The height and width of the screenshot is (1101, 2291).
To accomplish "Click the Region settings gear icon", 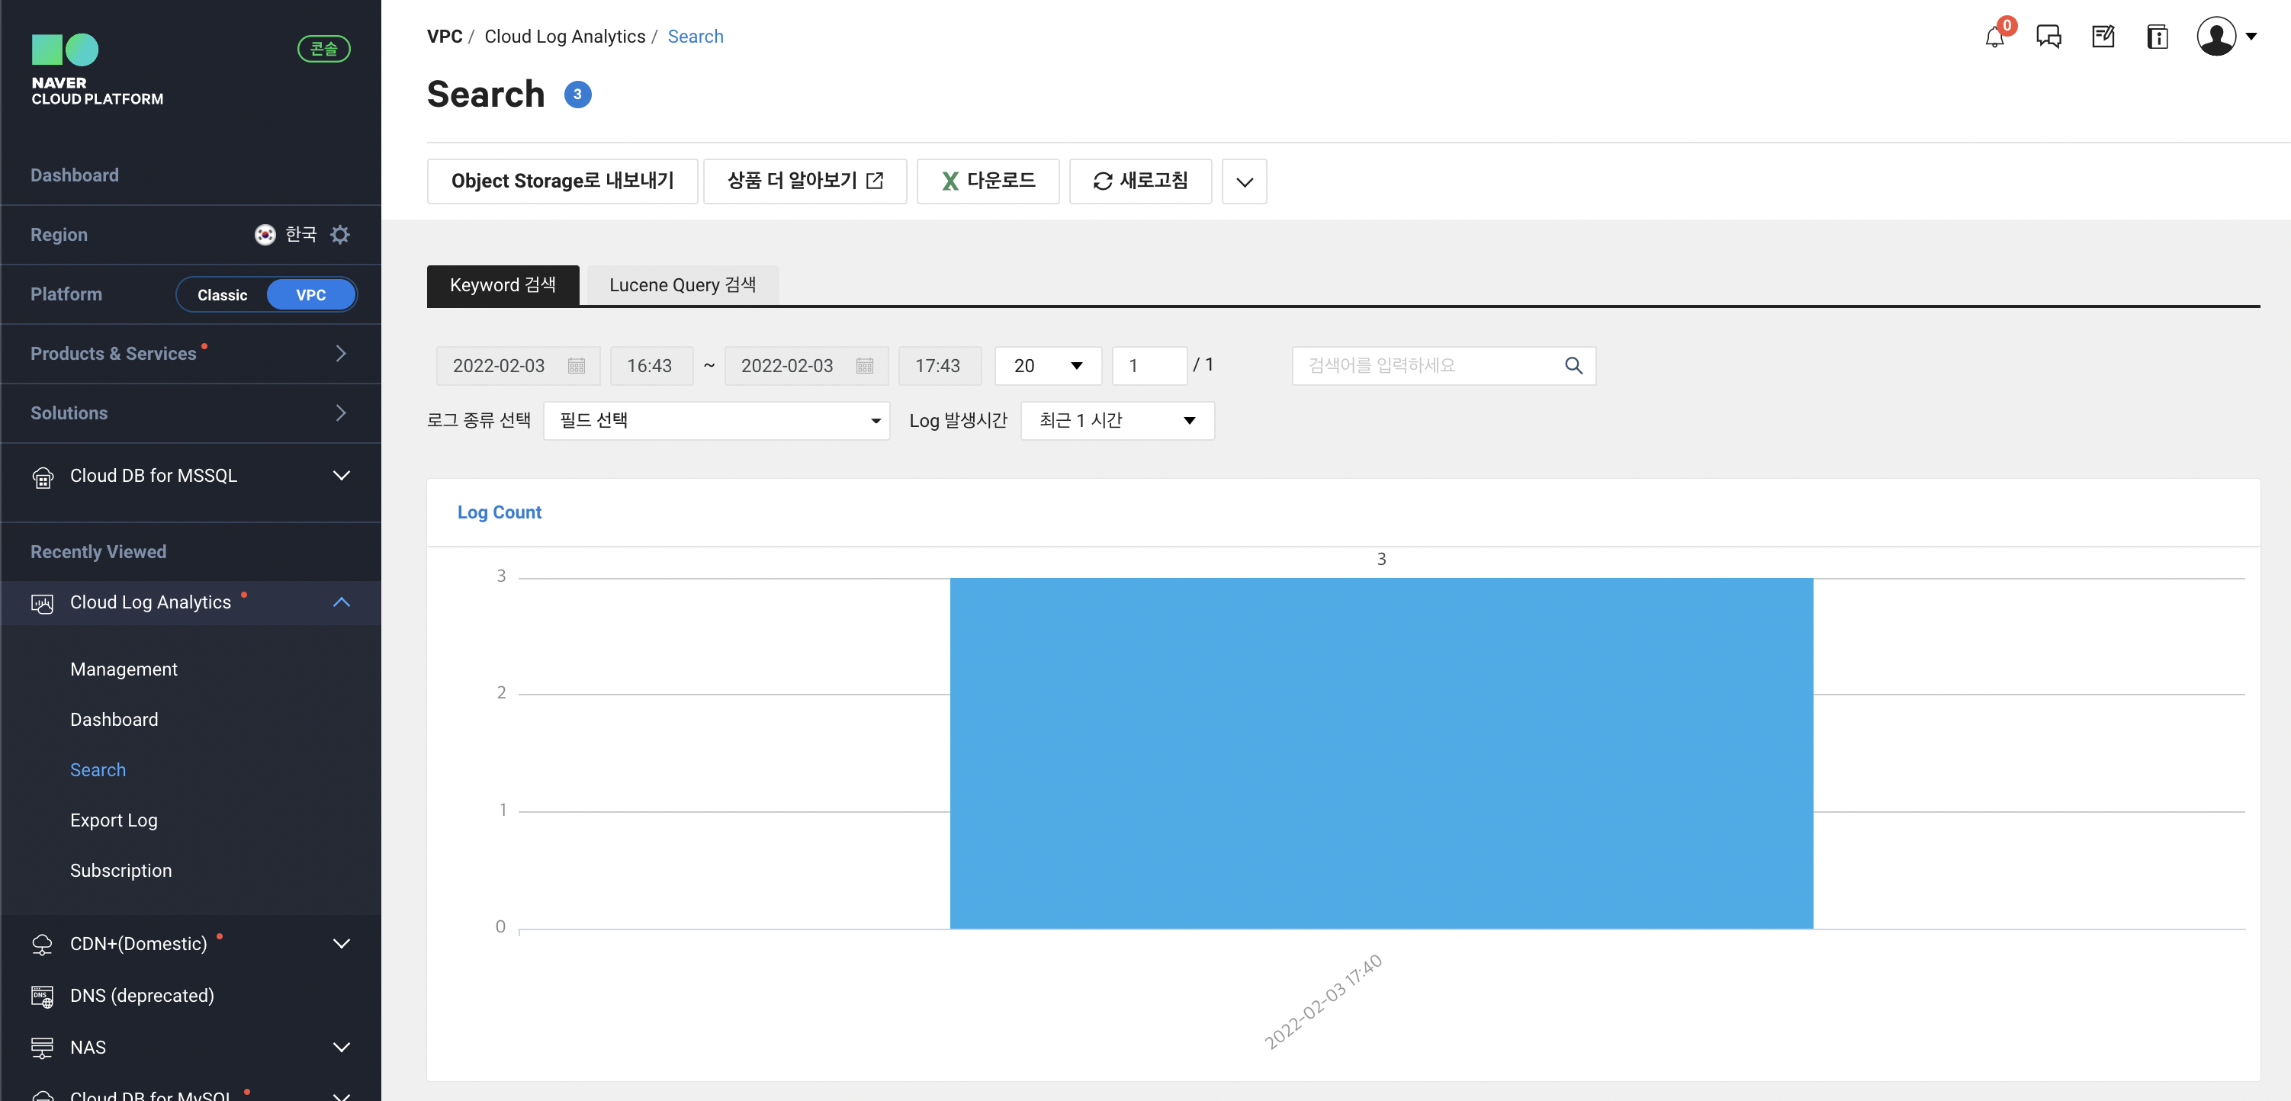I will point(339,235).
